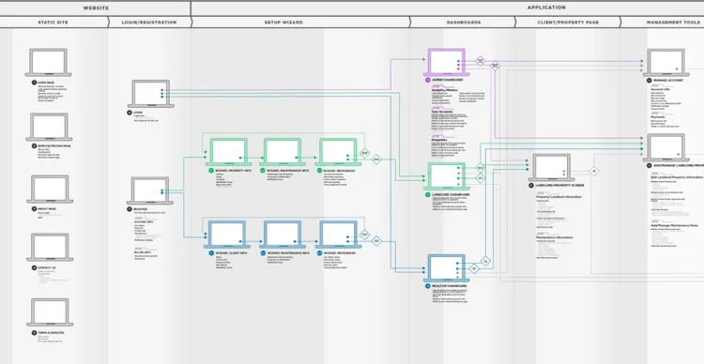Image resolution: width=704 pixels, height=364 pixels.
Task: Select the Login screen laptop icon
Action: 151,94
